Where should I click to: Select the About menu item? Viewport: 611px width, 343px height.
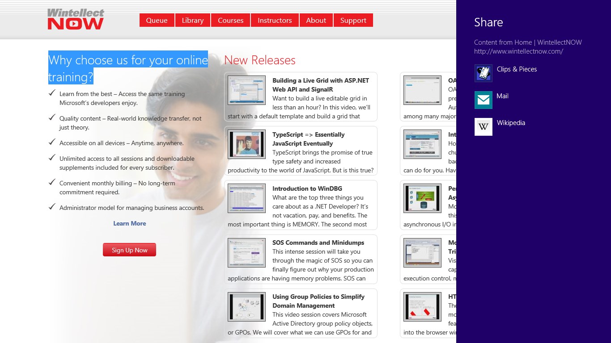[x=316, y=20]
